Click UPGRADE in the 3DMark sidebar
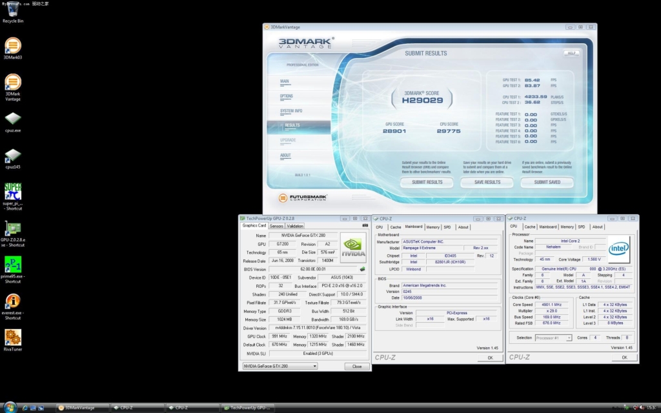661x413 pixels. tap(288, 140)
